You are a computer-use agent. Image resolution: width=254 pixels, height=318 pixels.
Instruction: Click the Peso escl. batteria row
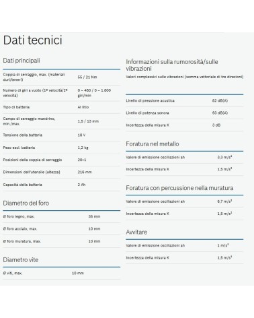(62, 148)
